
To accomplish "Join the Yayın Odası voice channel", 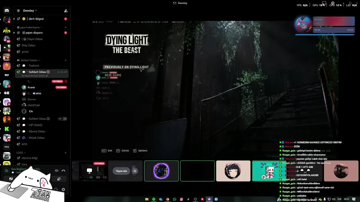I will pos(42,39).
